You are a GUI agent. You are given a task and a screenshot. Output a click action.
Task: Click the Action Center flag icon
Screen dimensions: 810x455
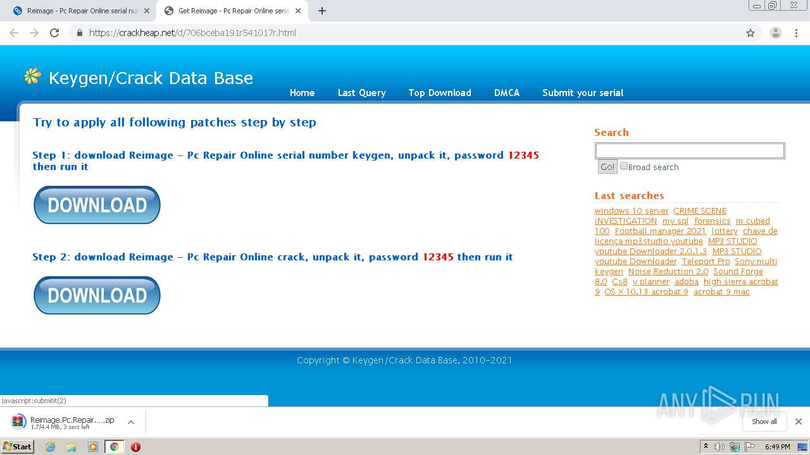pyautogui.click(x=750, y=447)
